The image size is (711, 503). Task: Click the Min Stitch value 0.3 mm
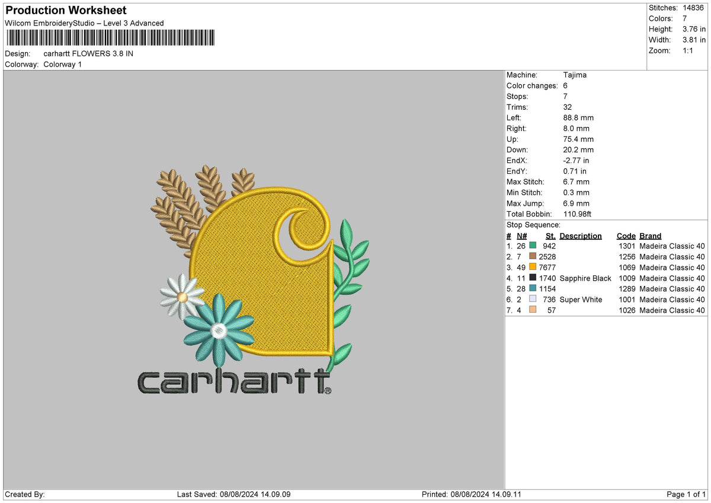point(577,193)
